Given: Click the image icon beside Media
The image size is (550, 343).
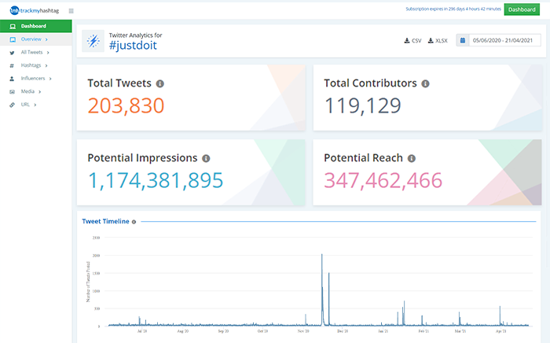Looking at the screenshot, I should 13,91.
